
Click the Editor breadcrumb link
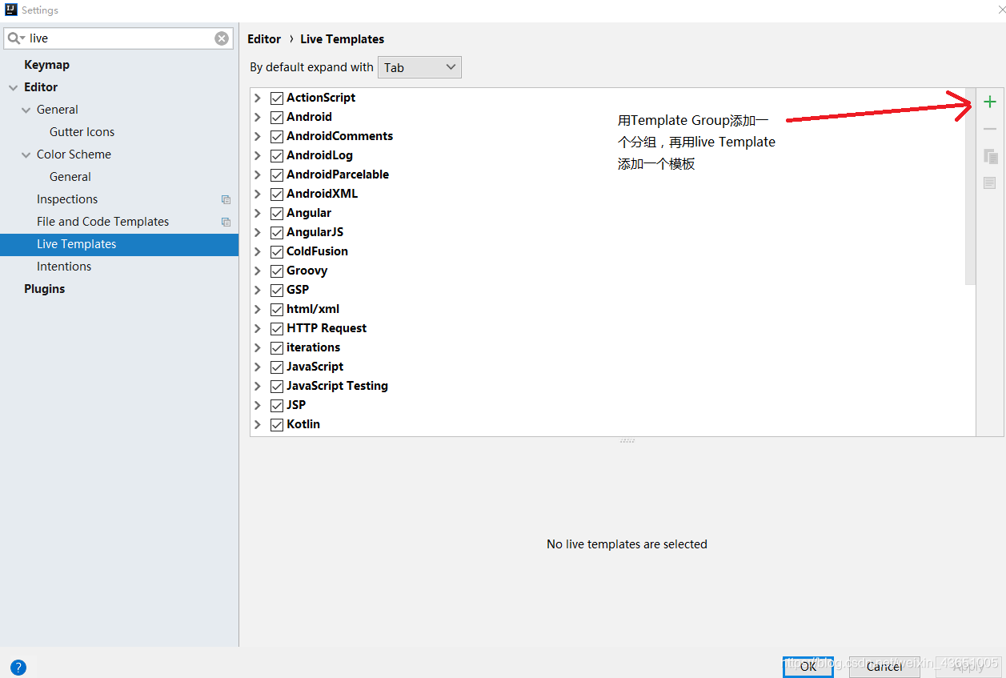pyautogui.click(x=264, y=39)
